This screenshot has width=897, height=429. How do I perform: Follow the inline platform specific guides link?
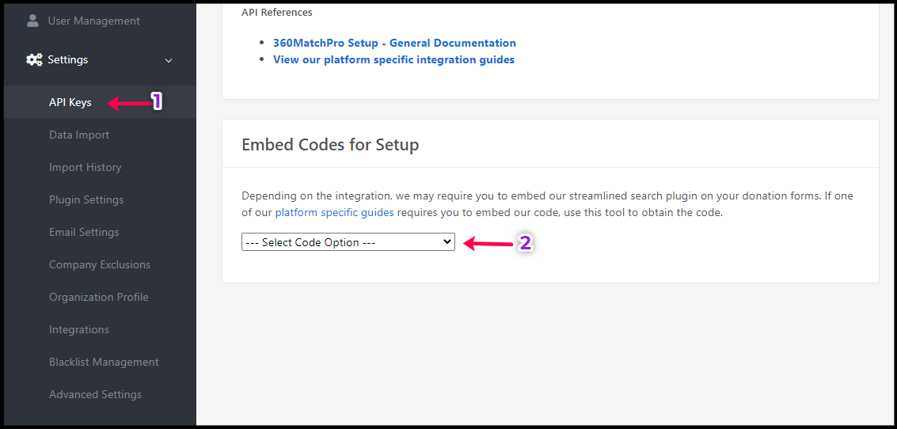(x=334, y=212)
